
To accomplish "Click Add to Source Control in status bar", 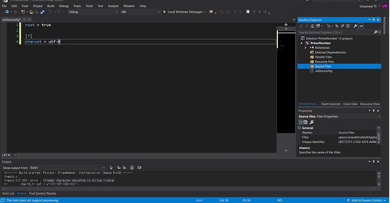I will pos(367,200).
